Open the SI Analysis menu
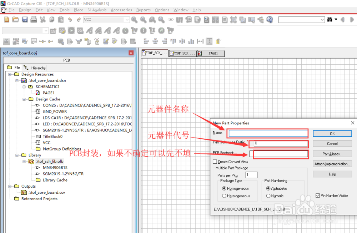Image resolution: width=357 pixels, height=233 pixels. [x=97, y=10]
